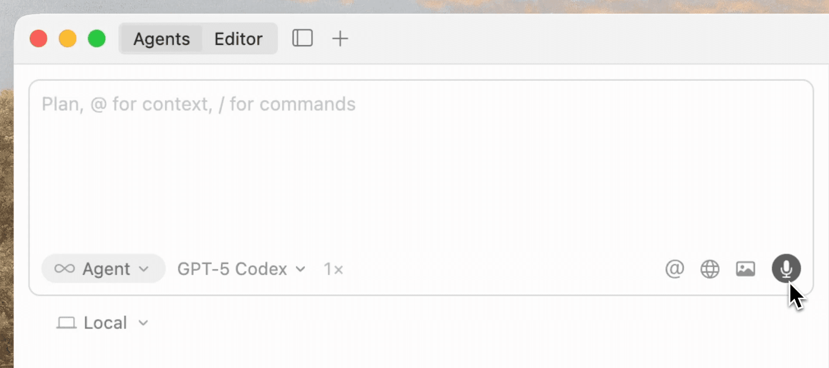The width and height of the screenshot is (829, 368).
Task: Click the @ add context icon
Action: coord(675,269)
